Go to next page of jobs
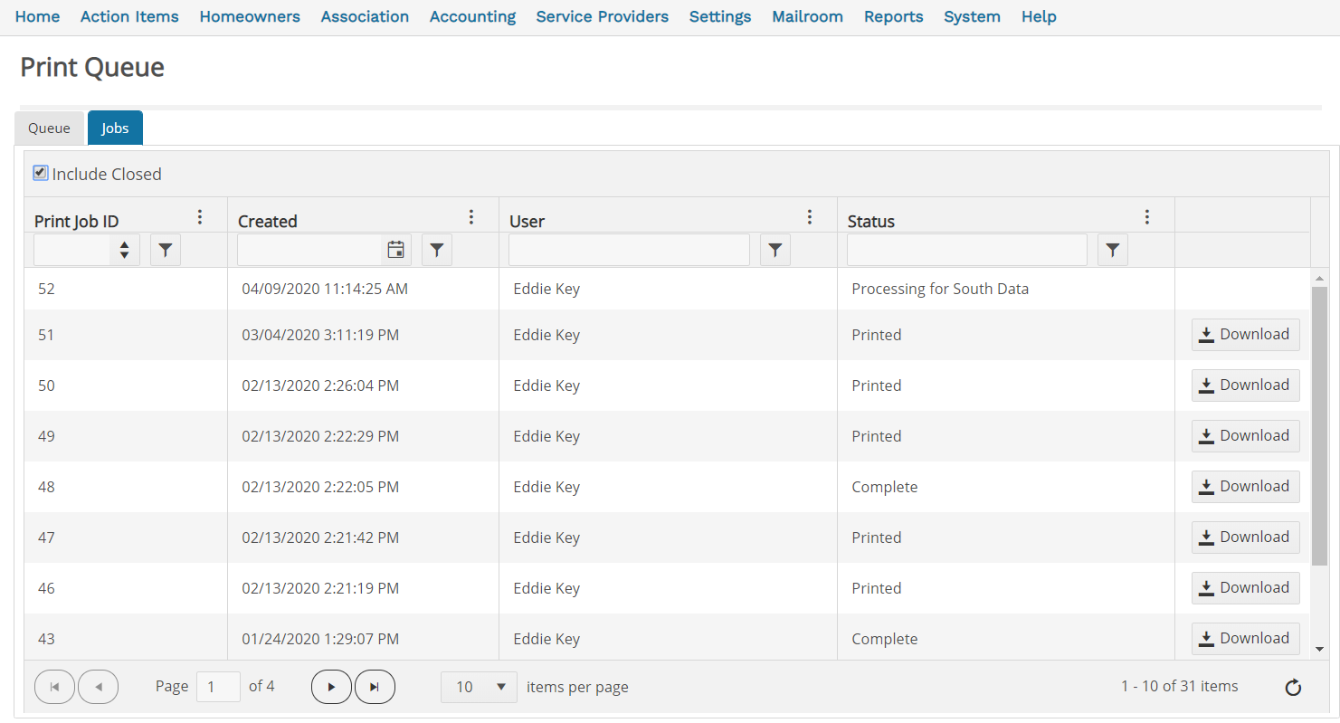The image size is (1340, 723). pyautogui.click(x=331, y=687)
